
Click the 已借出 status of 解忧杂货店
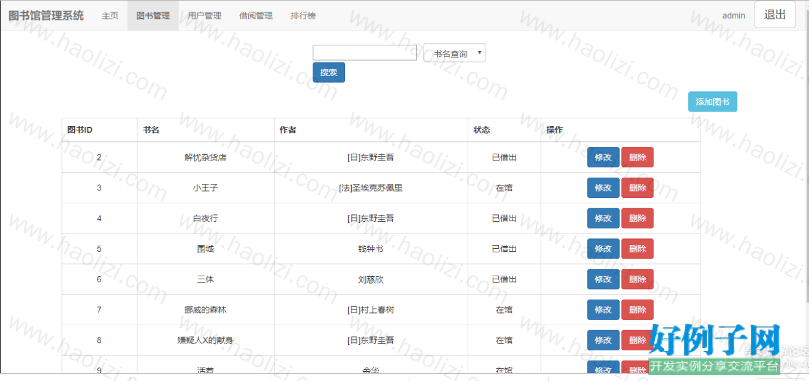coord(504,157)
